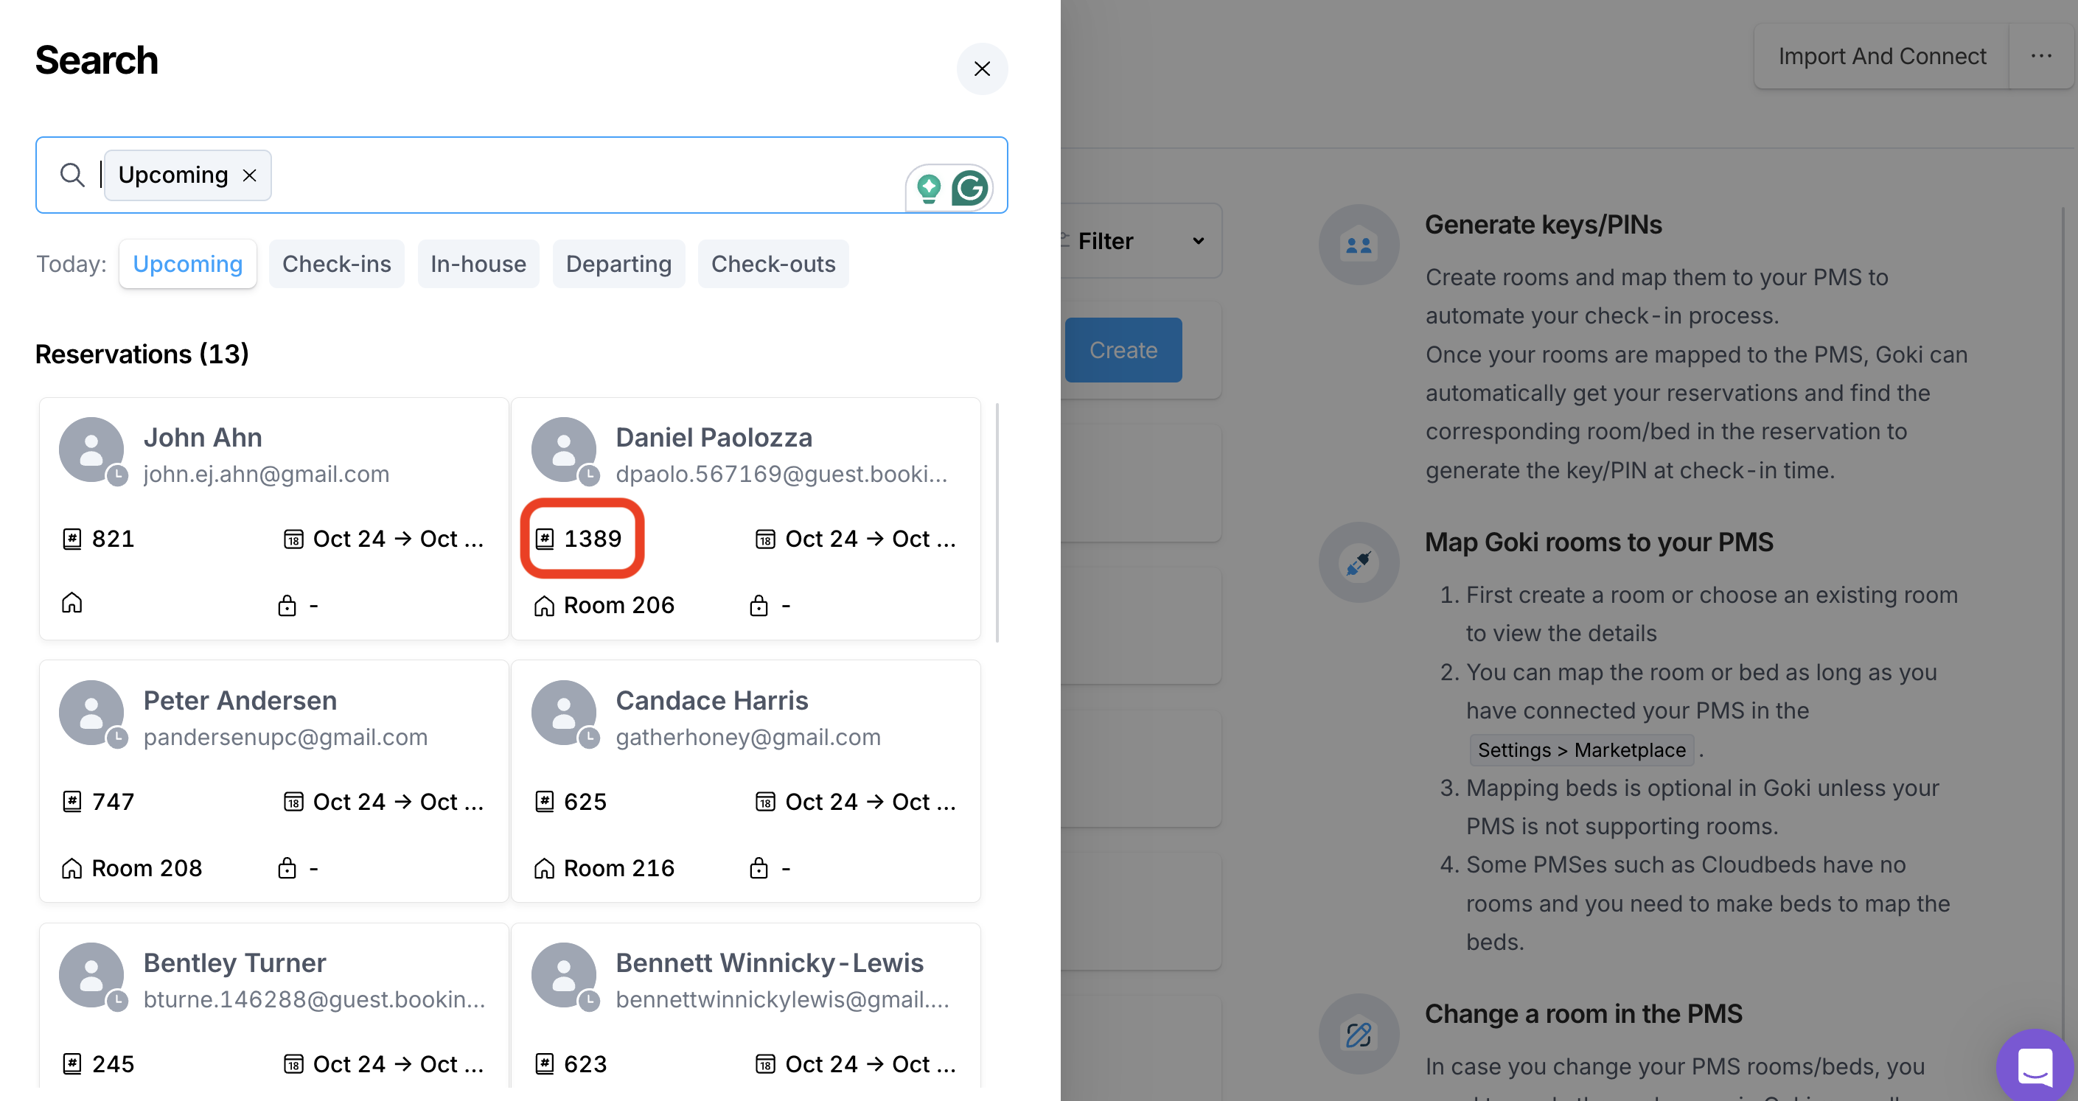This screenshot has width=2078, height=1101.
Task: Click the reservations list scrollbar
Action: click(x=997, y=522)
